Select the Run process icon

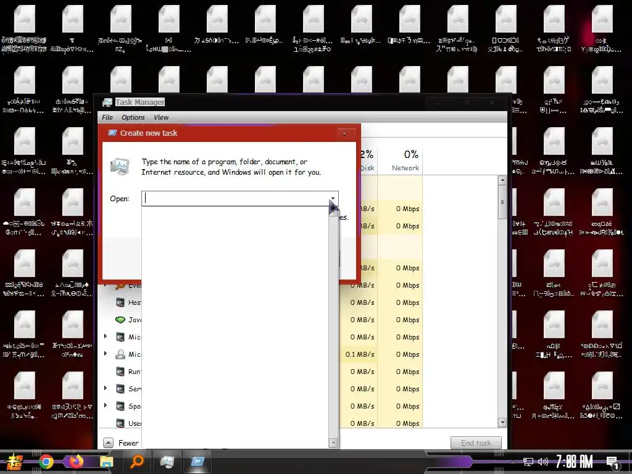point(120,372)
